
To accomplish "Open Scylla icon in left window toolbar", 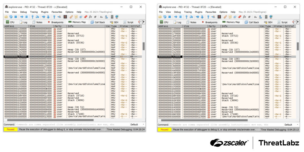I will click(65, 17).
